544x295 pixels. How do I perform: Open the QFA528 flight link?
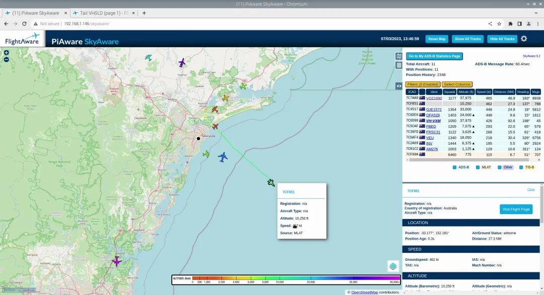pyautogui.click(x=433, y=115)
